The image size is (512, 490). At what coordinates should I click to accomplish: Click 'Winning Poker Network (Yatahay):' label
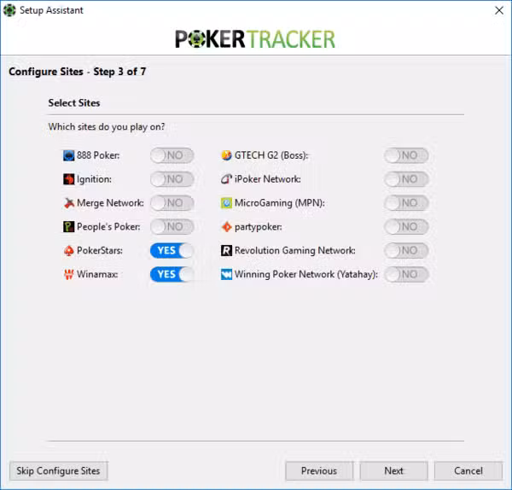click(x=306, y=274)
